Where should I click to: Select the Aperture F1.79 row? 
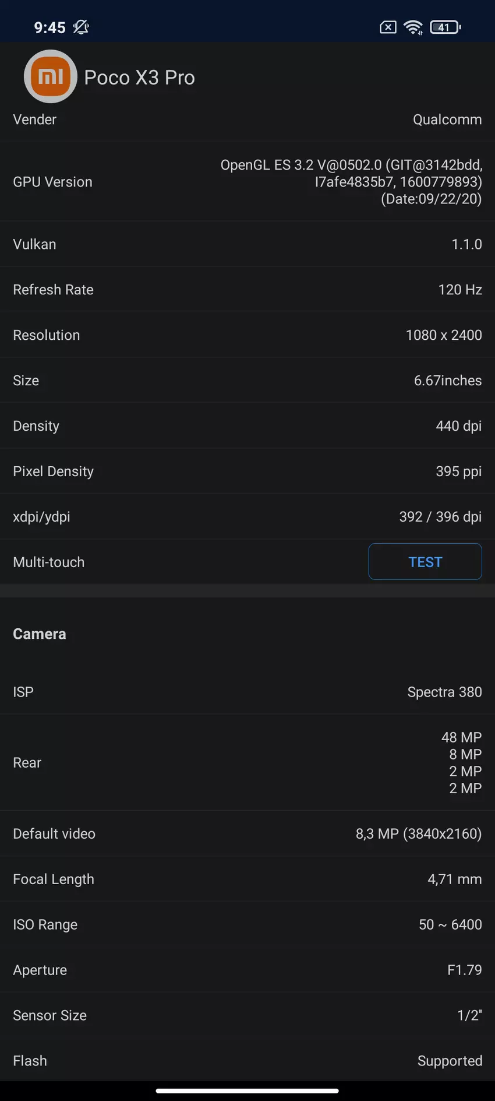[x=247, y=970]
